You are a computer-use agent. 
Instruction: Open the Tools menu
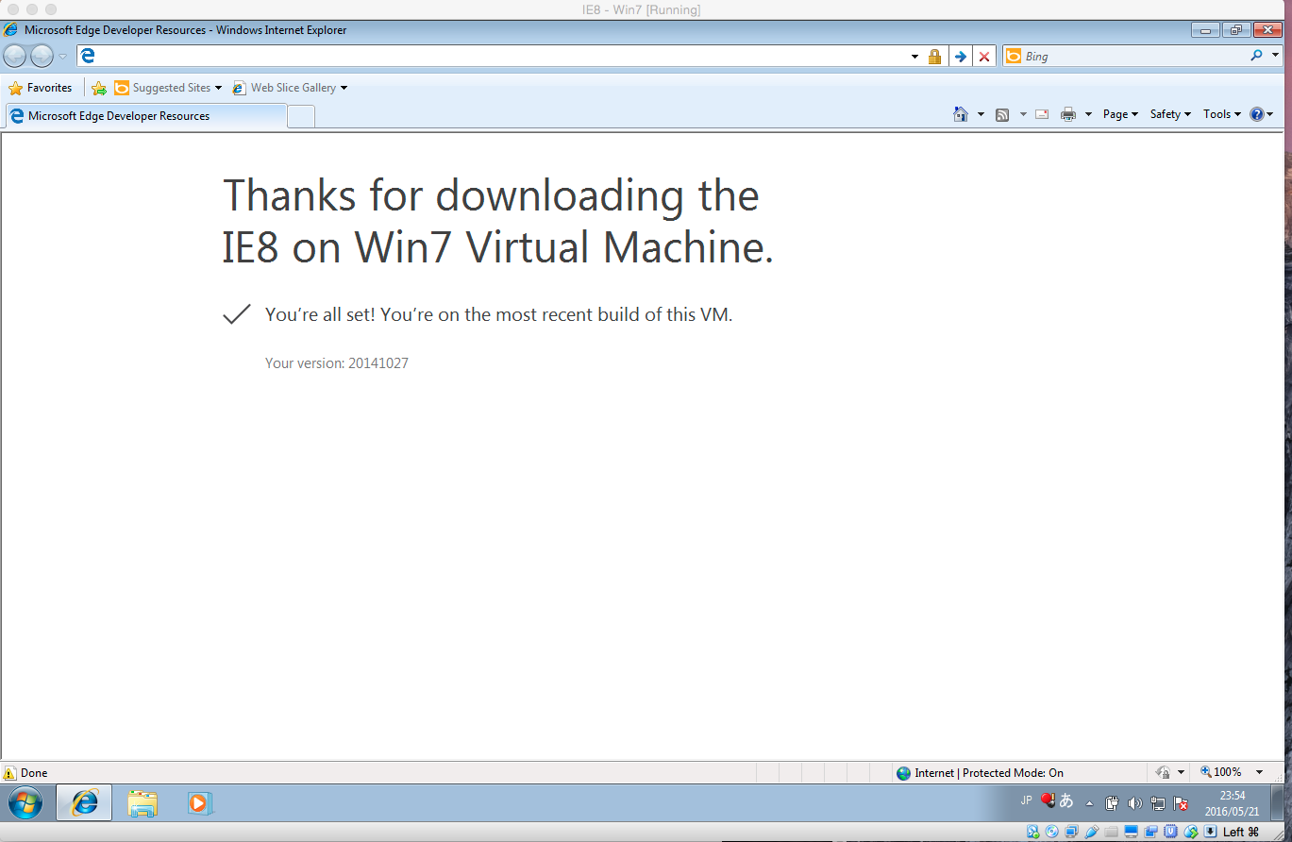pos(1222,114)
